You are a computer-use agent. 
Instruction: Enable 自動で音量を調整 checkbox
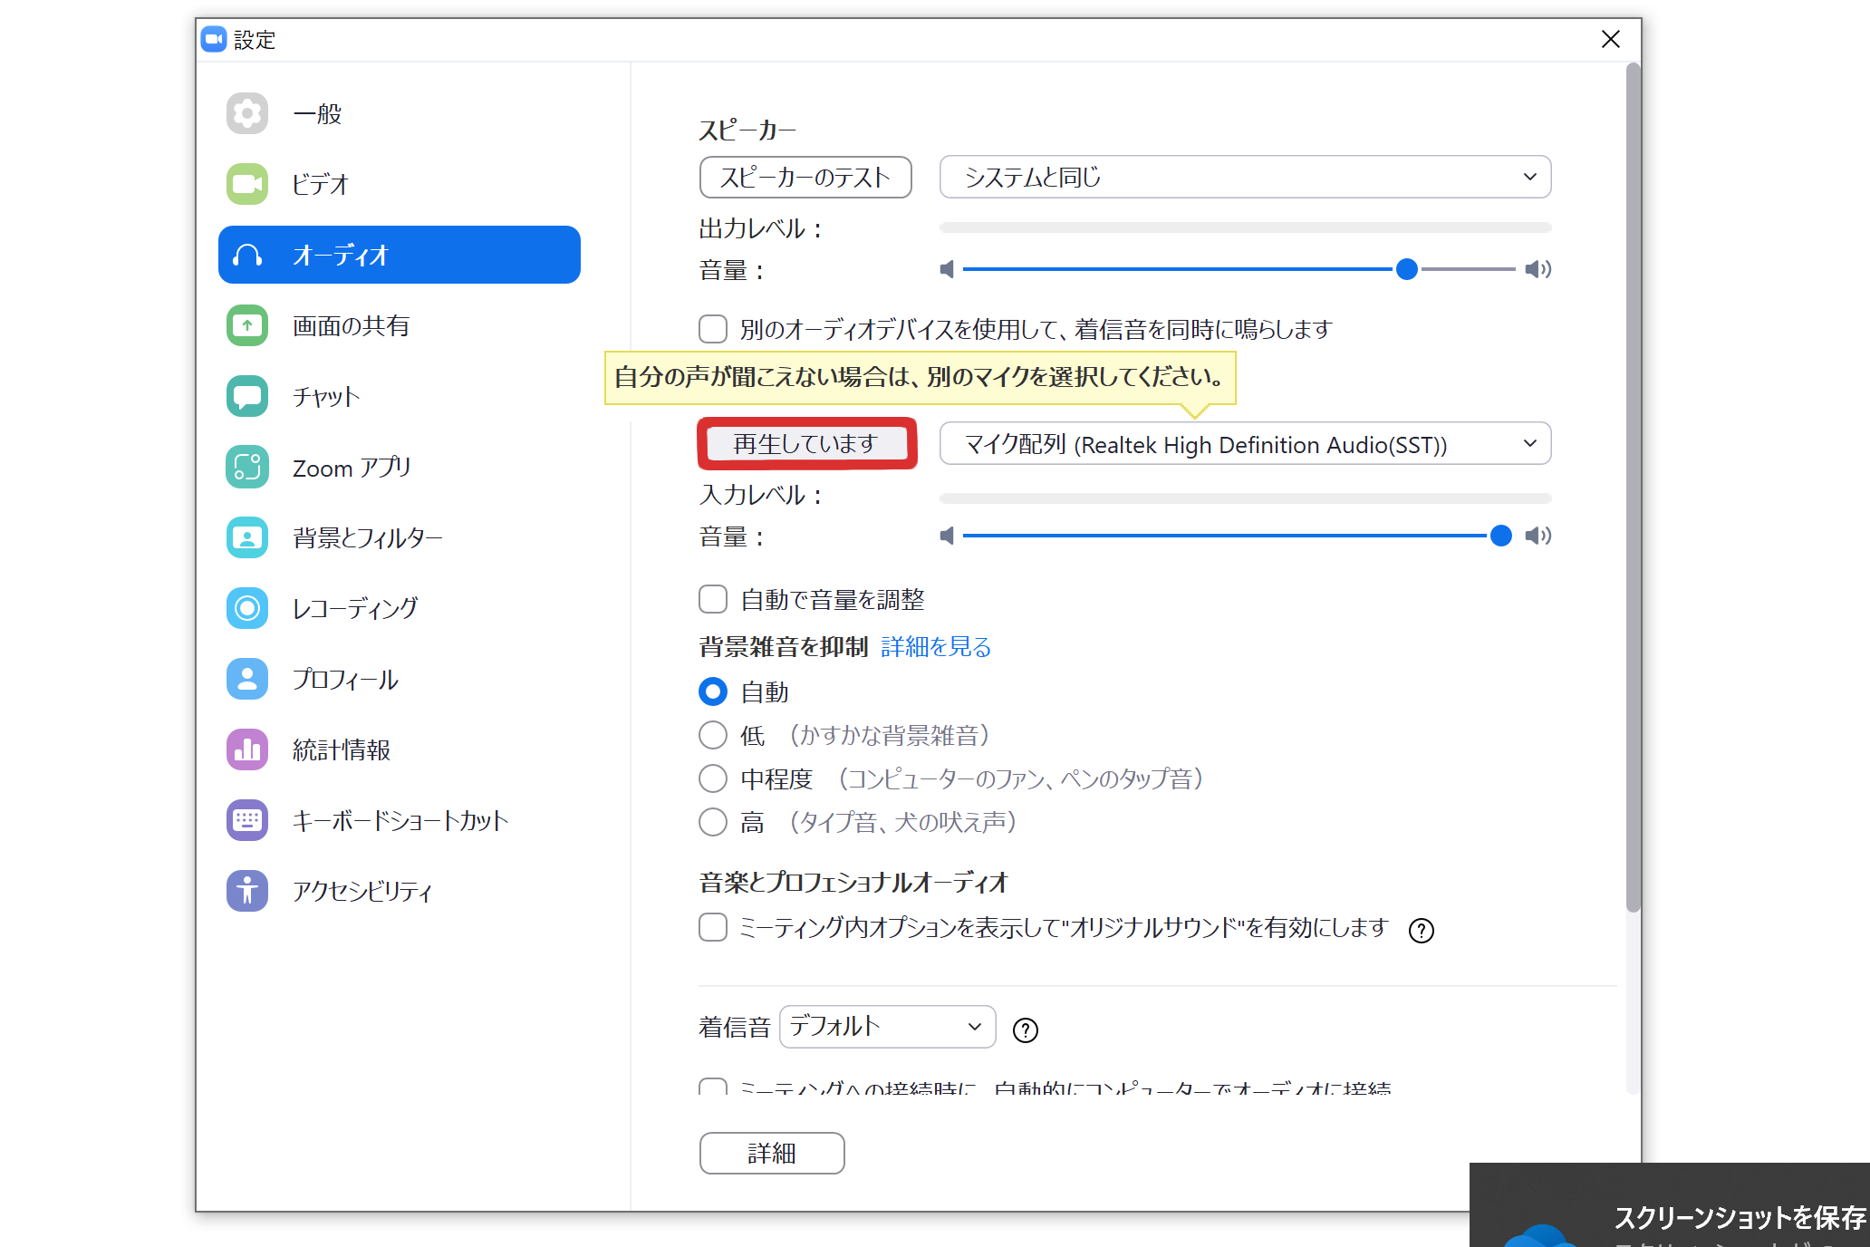point(713,599)
